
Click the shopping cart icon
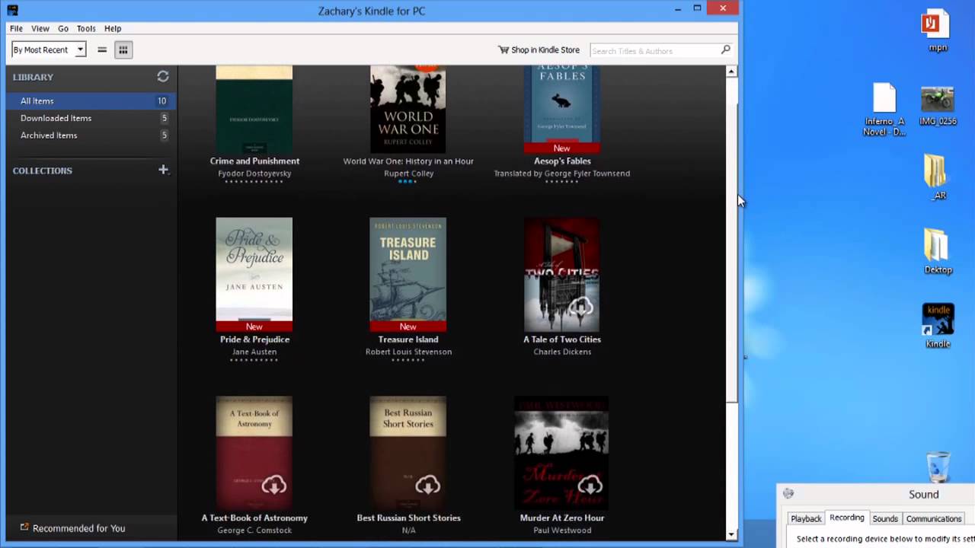click(503, 50)
